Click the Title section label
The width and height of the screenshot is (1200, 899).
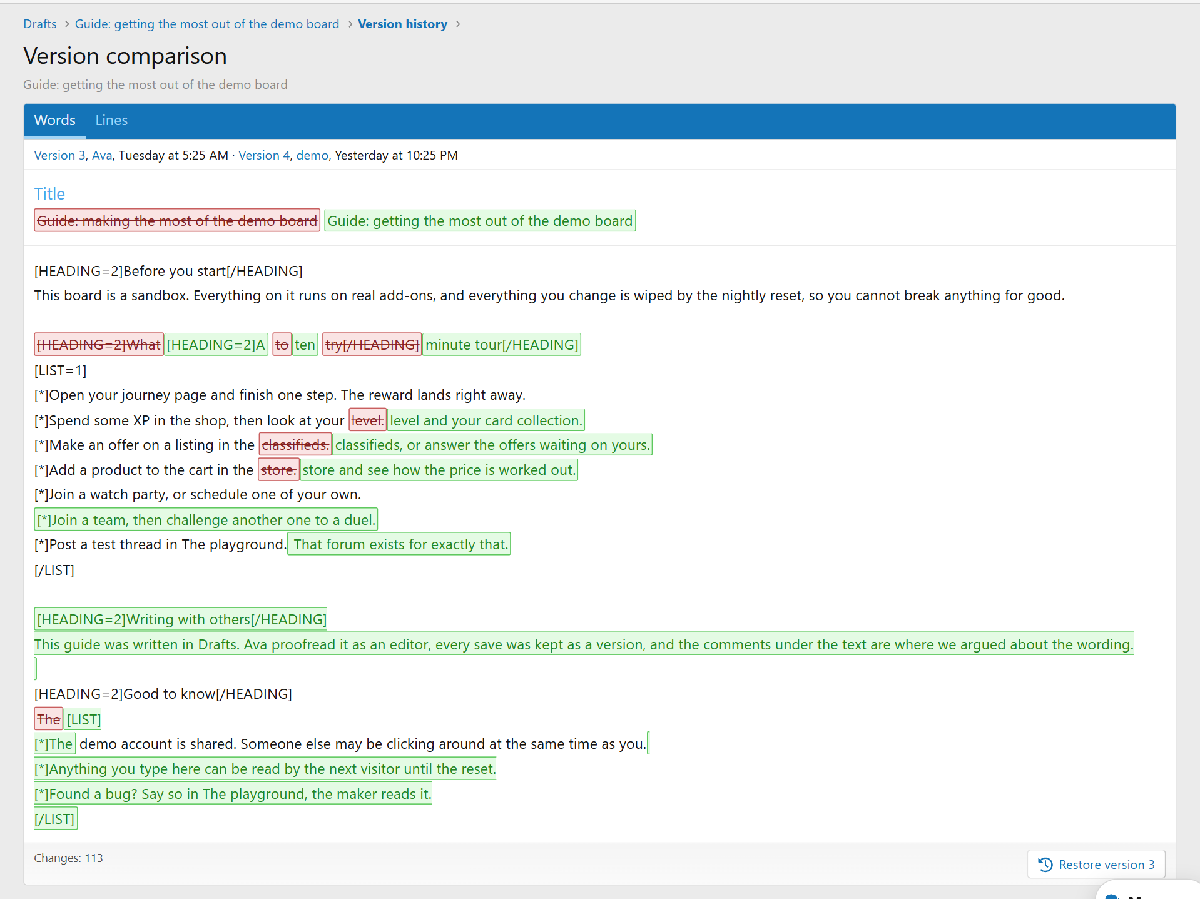(x=49, y=194)
